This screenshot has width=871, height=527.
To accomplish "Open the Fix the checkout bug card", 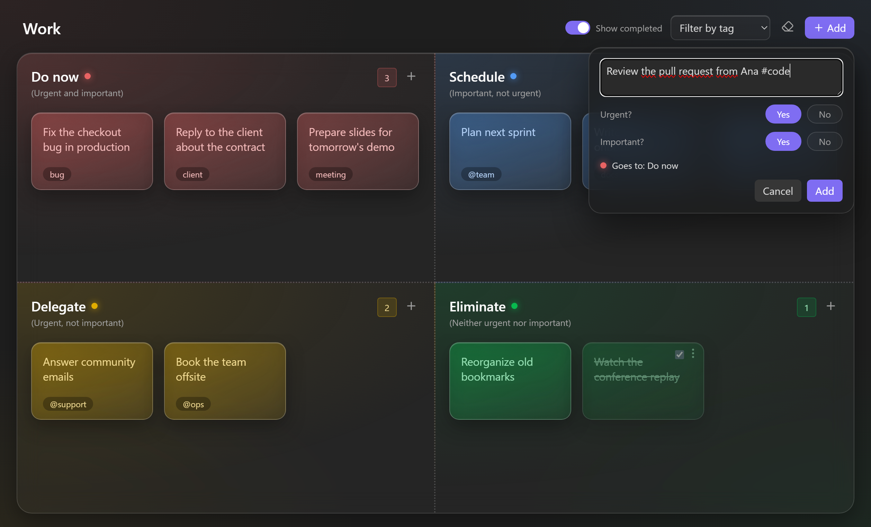I will [x=92, y=151].
